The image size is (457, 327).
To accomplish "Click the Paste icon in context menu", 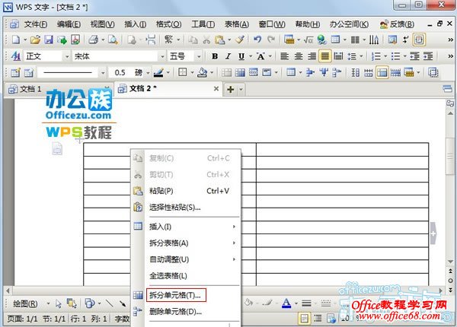I will (x=138, y=191).
